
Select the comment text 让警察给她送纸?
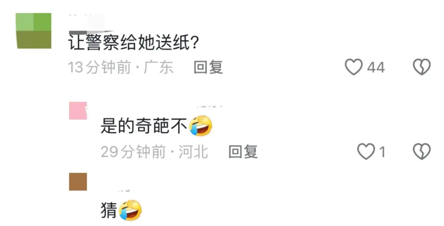(133, 43)
